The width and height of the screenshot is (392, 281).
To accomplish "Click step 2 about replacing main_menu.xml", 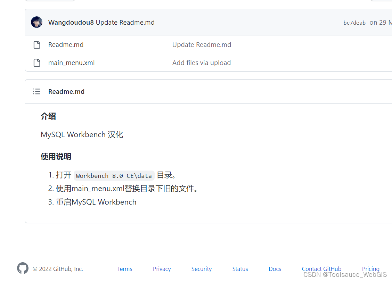I will (x=127, y=188).
